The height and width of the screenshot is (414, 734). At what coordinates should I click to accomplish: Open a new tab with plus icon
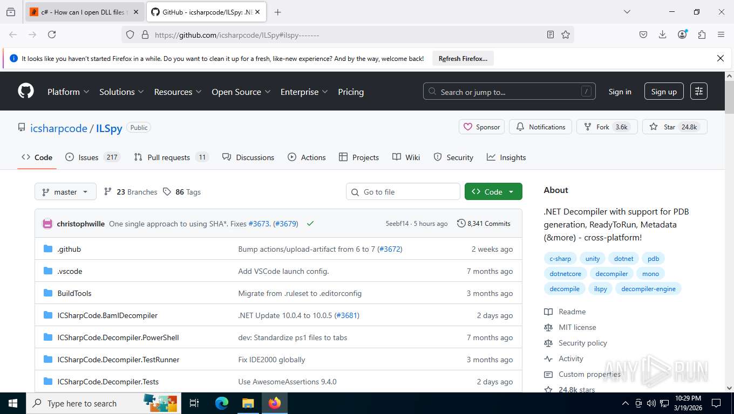tap(277, 12)
